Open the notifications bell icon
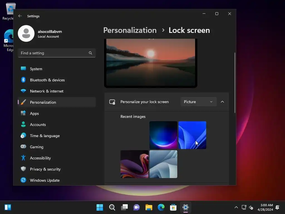 [x=277, y=207]
